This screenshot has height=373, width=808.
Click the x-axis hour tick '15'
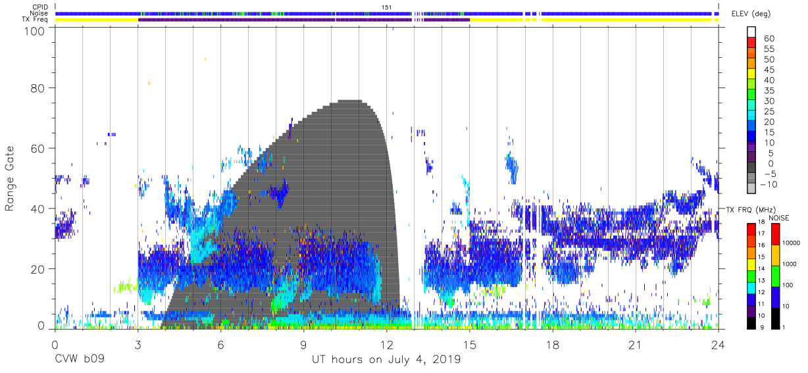470,344
